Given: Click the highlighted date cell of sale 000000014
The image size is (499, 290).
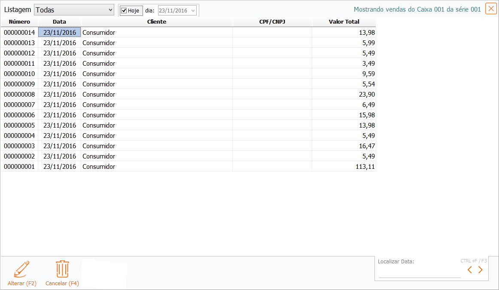Looking at the screenshot, I should (60, 33).
